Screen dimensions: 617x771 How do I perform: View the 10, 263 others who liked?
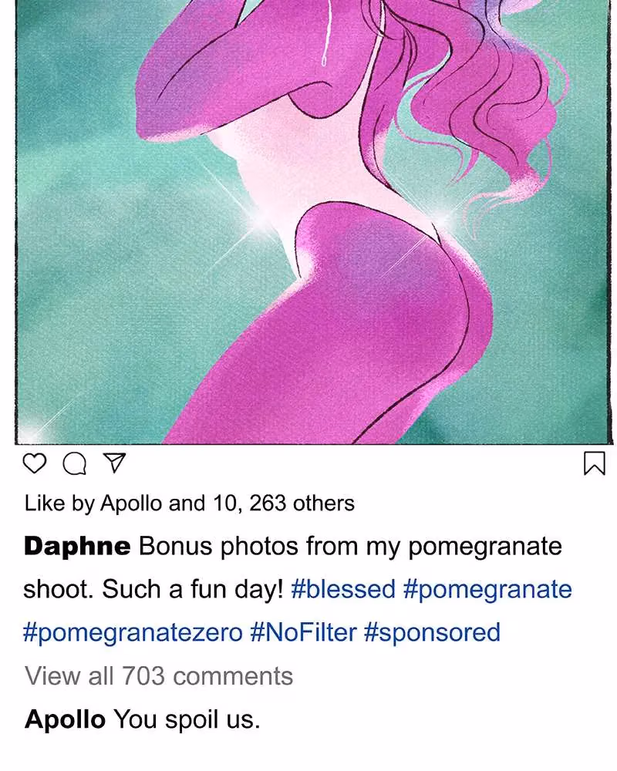pos(283,503)
